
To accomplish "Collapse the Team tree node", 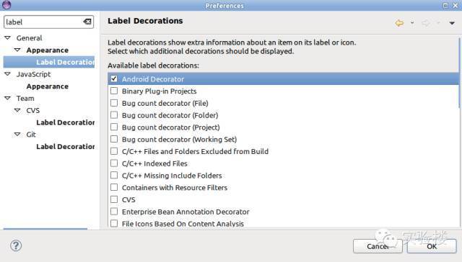I will (8, 98).
